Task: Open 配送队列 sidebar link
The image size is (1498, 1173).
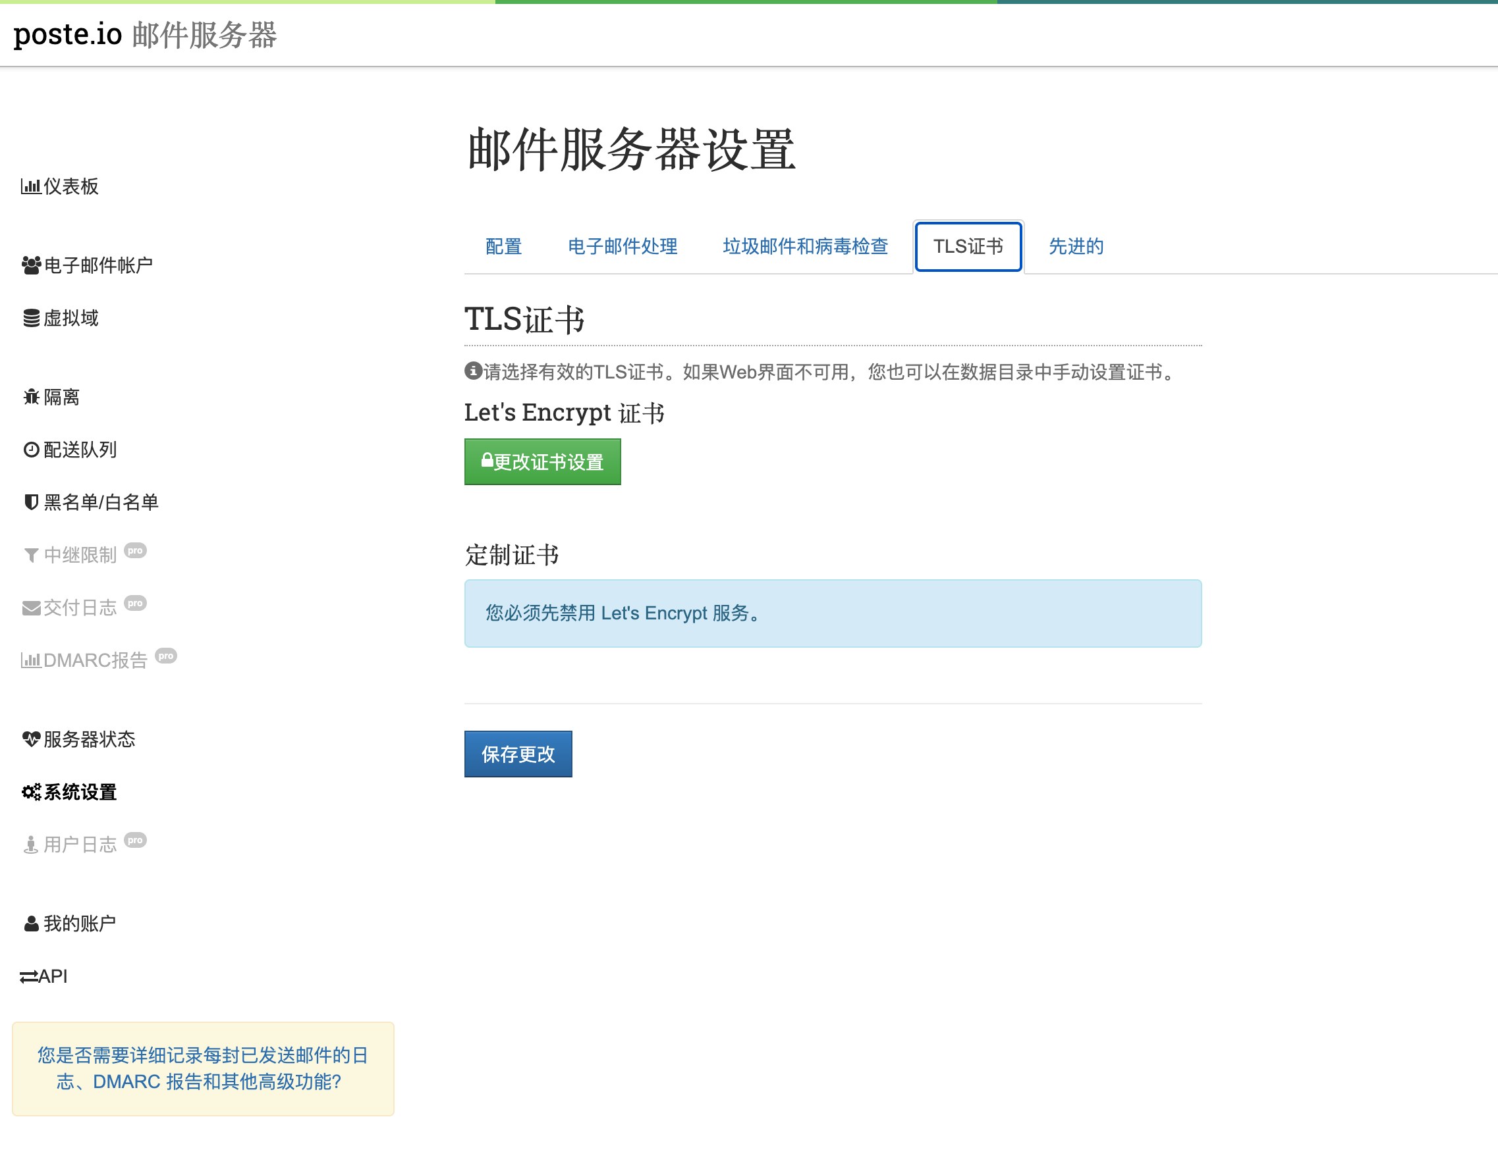Action: tap(70, 450)
